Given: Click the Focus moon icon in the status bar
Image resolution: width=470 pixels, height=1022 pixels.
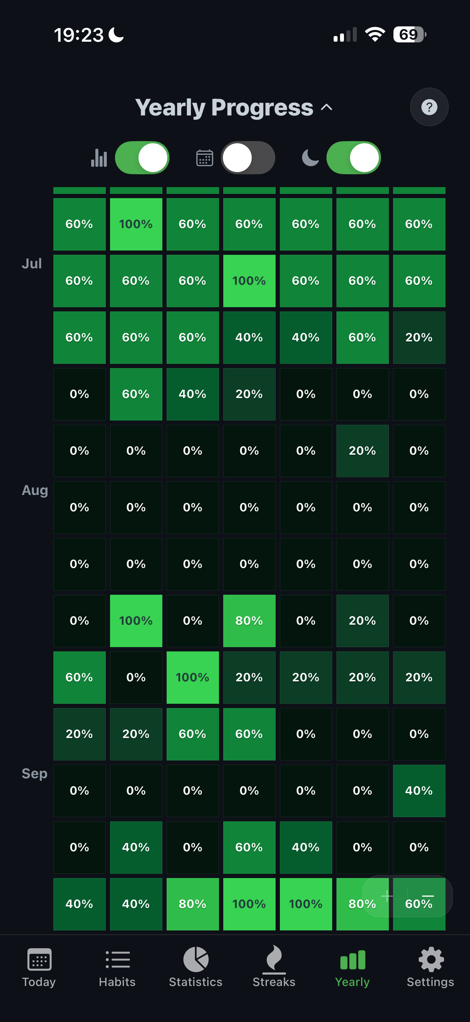Looking at the screenshot, I should [115, 35].
